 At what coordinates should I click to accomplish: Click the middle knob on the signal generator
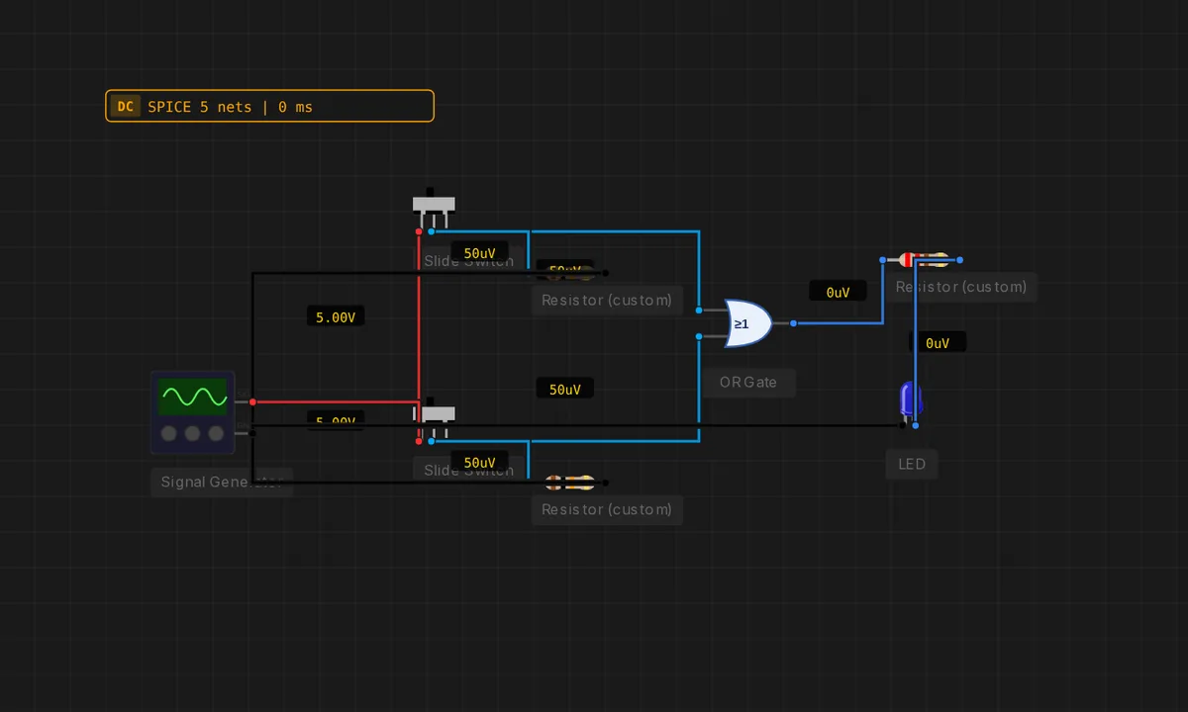[x=192, y=433]
